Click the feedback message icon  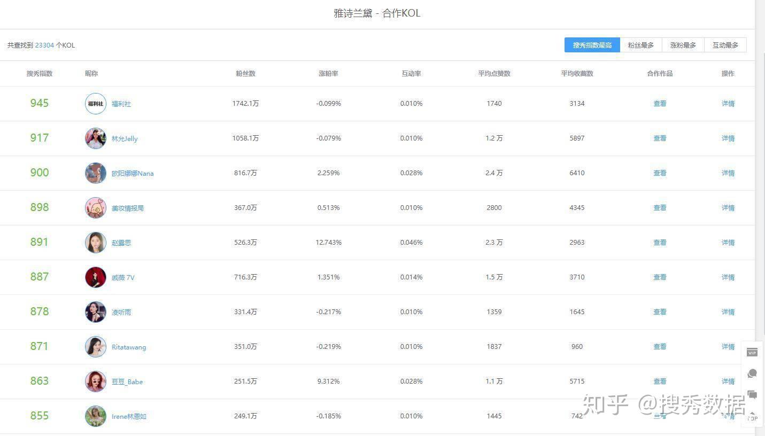click(752, 395)
